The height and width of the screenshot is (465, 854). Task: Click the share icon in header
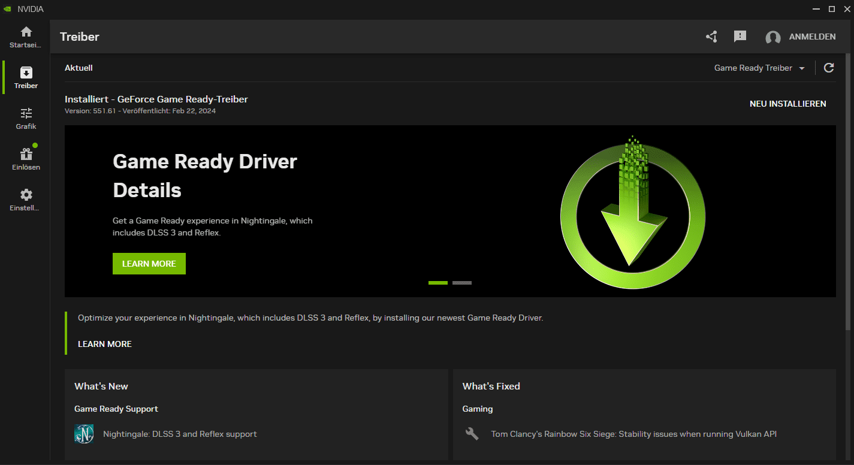pos(711,37)
